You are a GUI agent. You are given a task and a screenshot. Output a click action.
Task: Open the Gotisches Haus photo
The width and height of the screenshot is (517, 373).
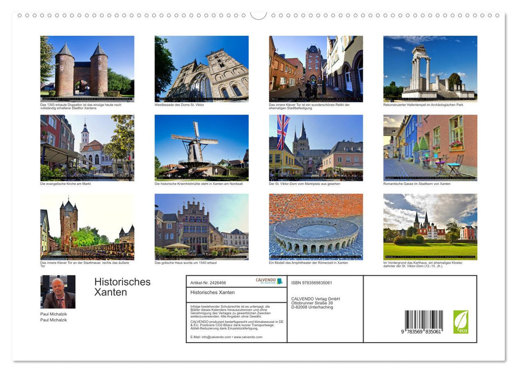pyautogui.click(x=201, y=227)
